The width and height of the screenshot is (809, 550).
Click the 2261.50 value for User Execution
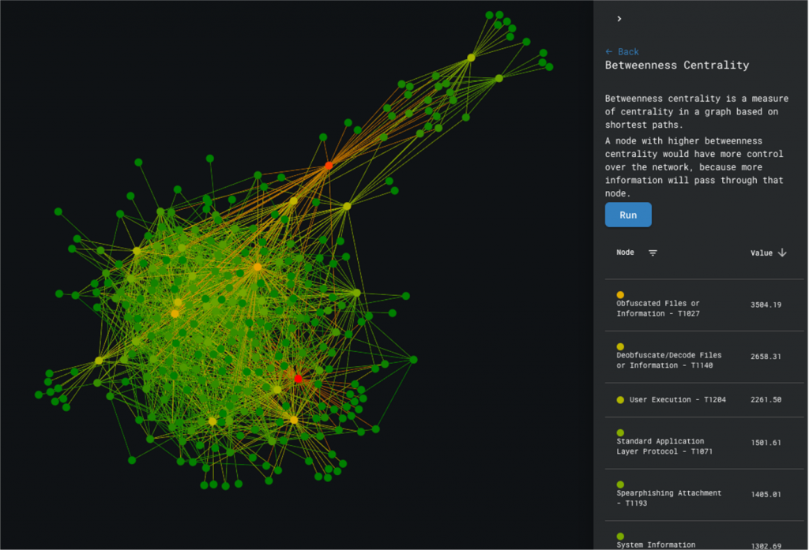point(766,400)
